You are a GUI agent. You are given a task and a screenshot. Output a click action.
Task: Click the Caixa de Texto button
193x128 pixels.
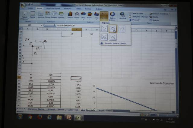(x=136, y=14)
